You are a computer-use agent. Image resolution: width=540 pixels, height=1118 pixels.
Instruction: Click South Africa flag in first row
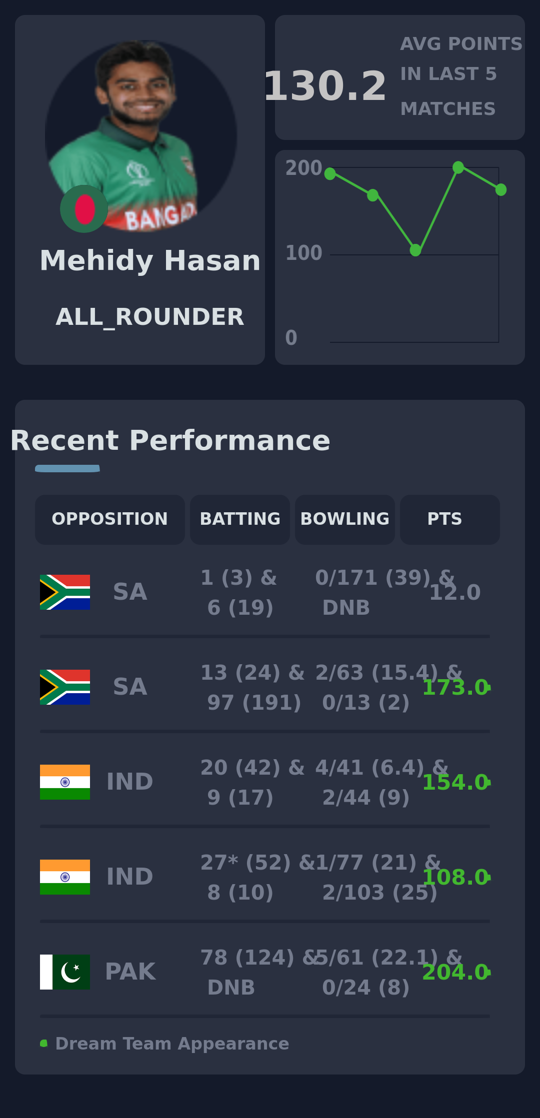[x=65, y=592]
